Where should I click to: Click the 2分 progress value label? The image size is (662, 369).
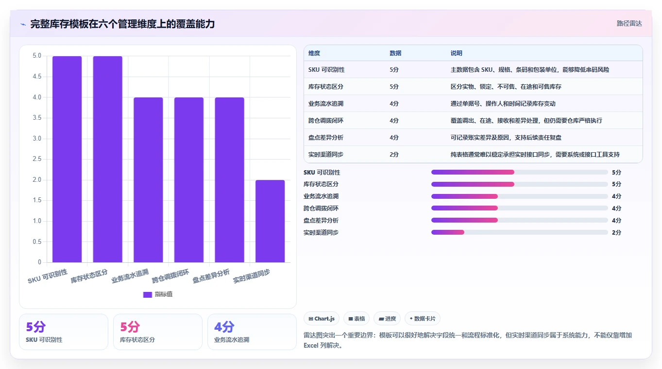coord(616,233)
